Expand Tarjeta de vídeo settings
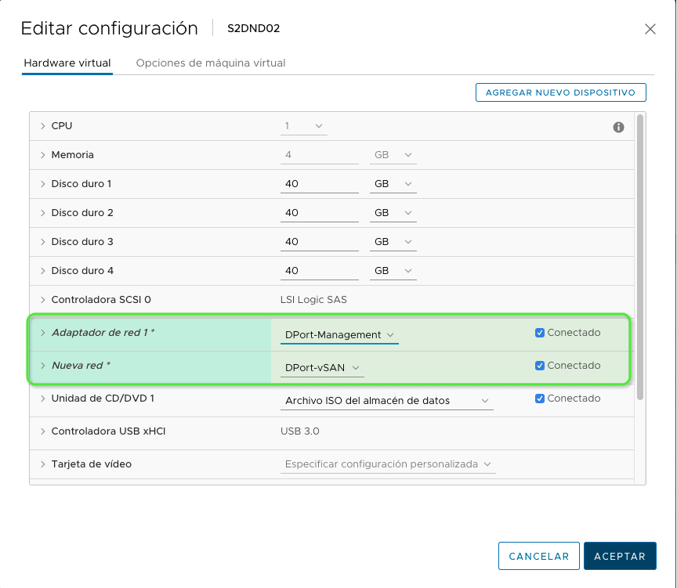The height and width of the screenshot is (588, 677). click(x=42, y=464)
